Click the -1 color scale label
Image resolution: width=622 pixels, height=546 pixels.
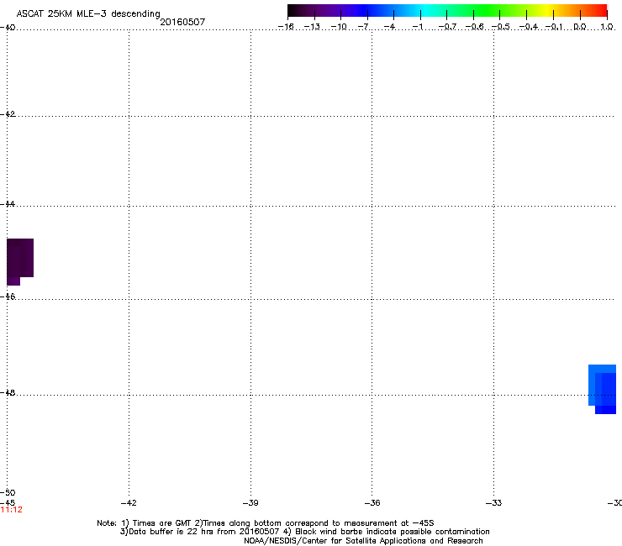417,27
